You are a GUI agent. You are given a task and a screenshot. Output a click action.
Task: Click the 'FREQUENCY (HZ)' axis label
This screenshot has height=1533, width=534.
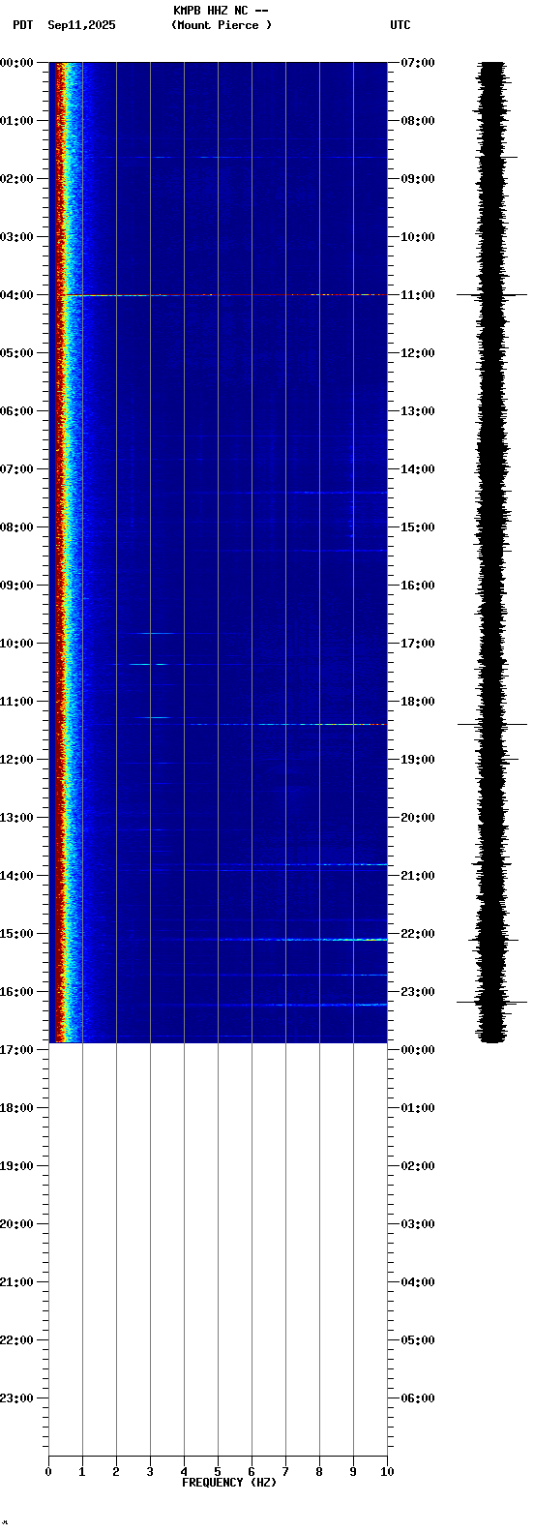point(229,1483)
